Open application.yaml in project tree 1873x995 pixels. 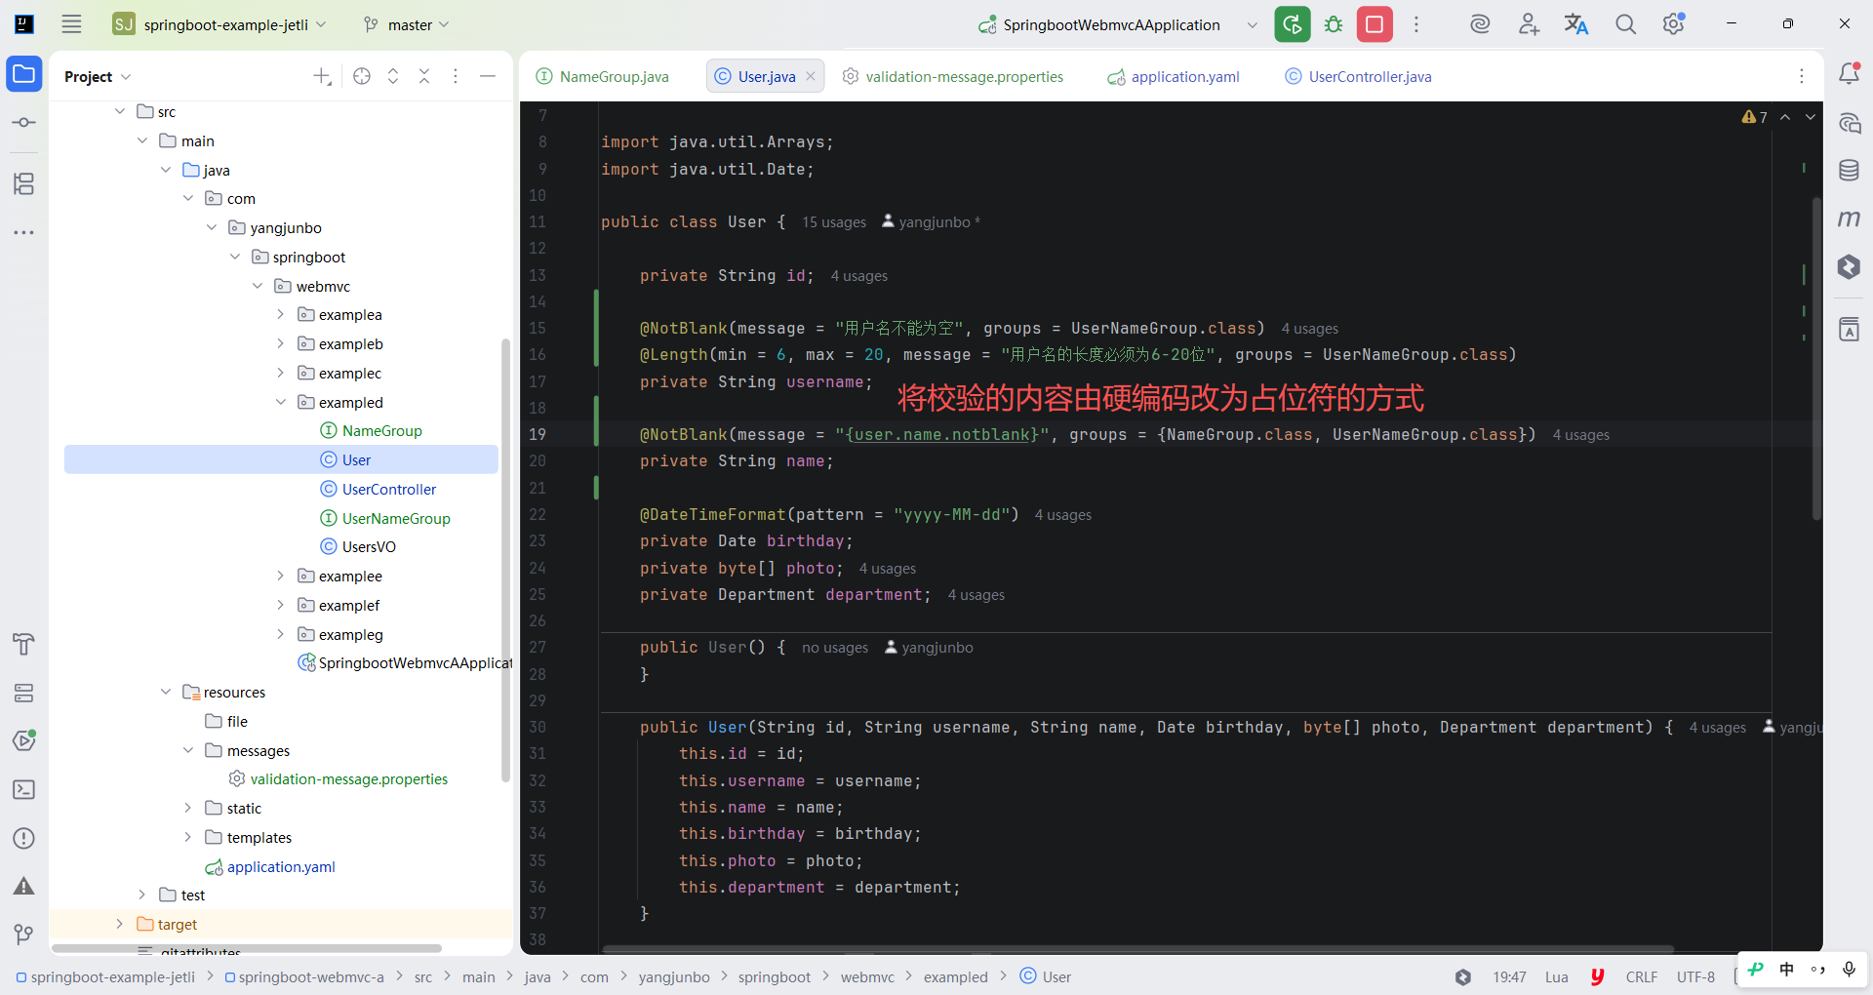coord(281,866)
